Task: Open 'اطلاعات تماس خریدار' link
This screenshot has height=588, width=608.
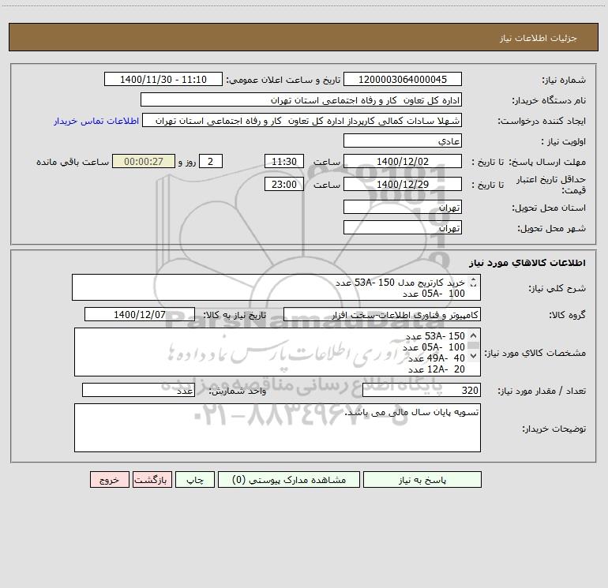Action: 96,121
